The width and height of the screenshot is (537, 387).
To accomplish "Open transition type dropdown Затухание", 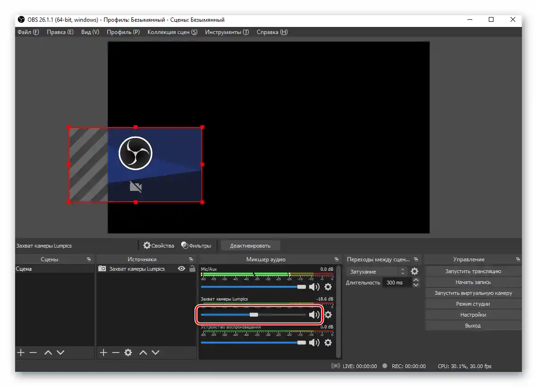I will [x=377, y=272].
